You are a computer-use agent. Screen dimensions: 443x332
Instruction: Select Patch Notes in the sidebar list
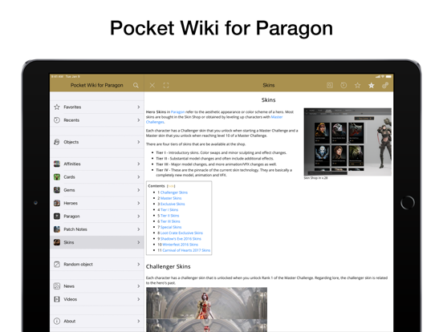(x=97, y=229)
